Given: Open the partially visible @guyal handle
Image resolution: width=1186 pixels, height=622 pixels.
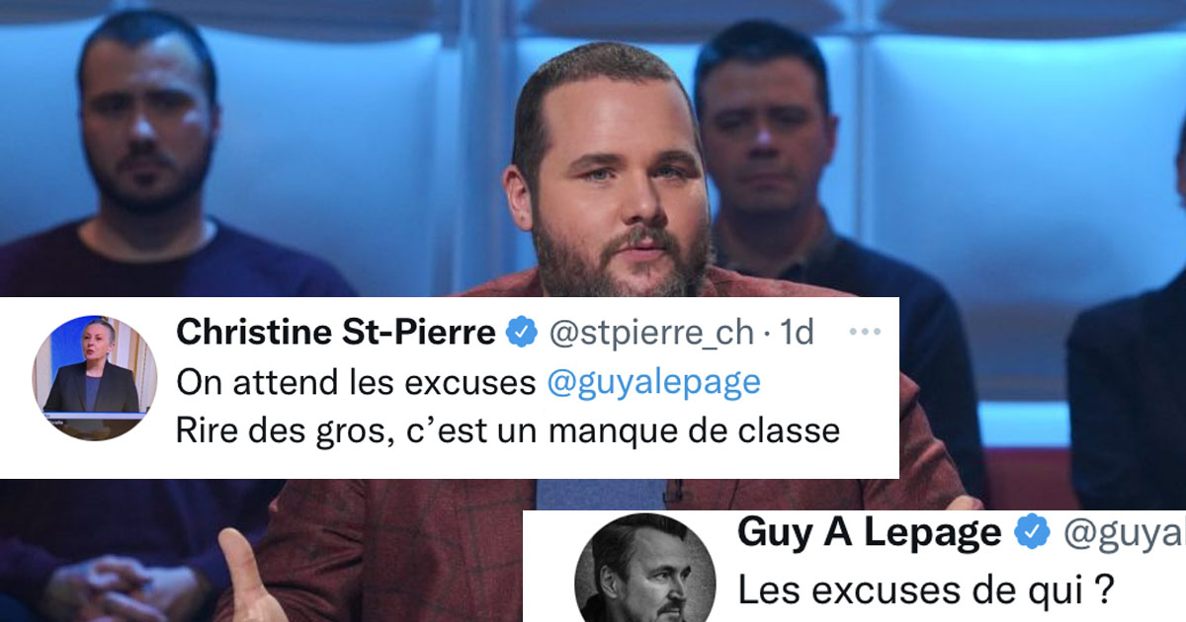Looking at the screenshot, I should point(1123,534).
